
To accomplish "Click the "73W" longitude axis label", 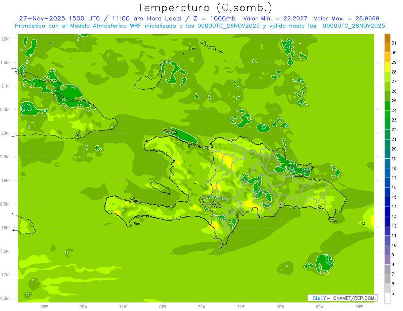I will [162, 307].
